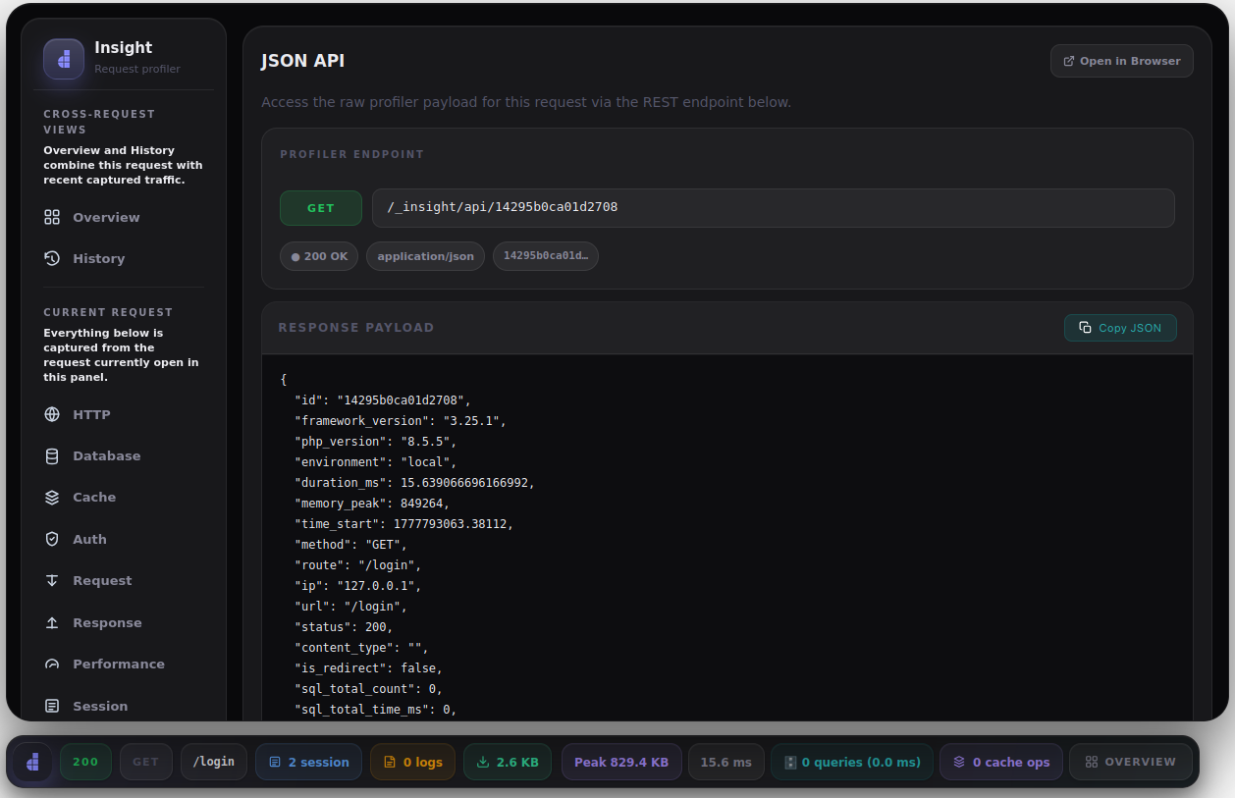Go to the Response section

point(123,622)
